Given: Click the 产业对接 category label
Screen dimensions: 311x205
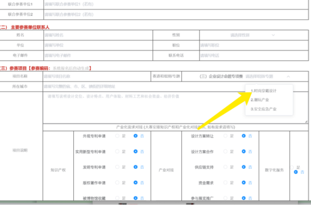Looking at the screenshot, I should click(166, 170).
